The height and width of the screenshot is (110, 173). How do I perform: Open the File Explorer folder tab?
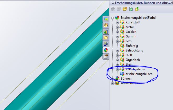coord(106,38)
